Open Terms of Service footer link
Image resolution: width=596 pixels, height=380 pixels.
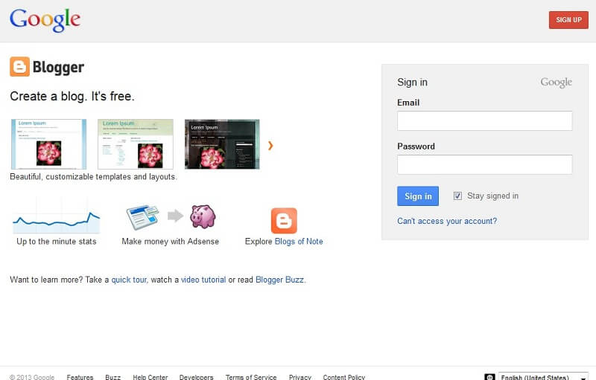(x=251, y=377)
